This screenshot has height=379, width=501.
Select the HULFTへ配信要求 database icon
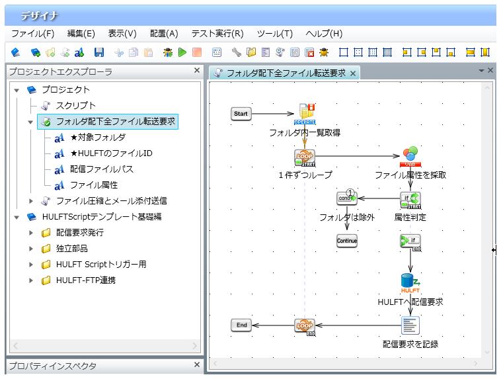[410, 283]
